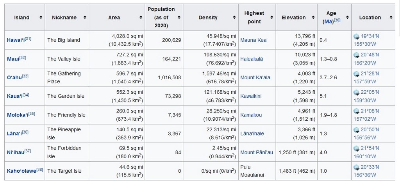Click reference 38 next to Kahoʻolawe

pos(39,170)
